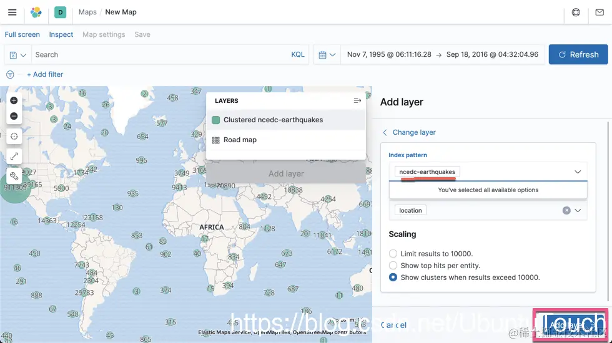Click the fit to data bounds icon
Screen dimensions: 612x343
point(14,137)
